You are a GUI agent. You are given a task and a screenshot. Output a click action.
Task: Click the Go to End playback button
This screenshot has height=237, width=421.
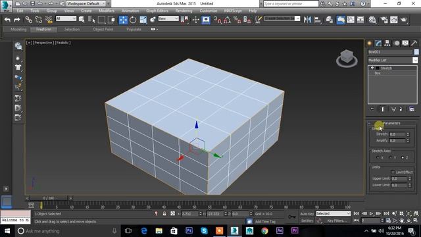(386, 213)
